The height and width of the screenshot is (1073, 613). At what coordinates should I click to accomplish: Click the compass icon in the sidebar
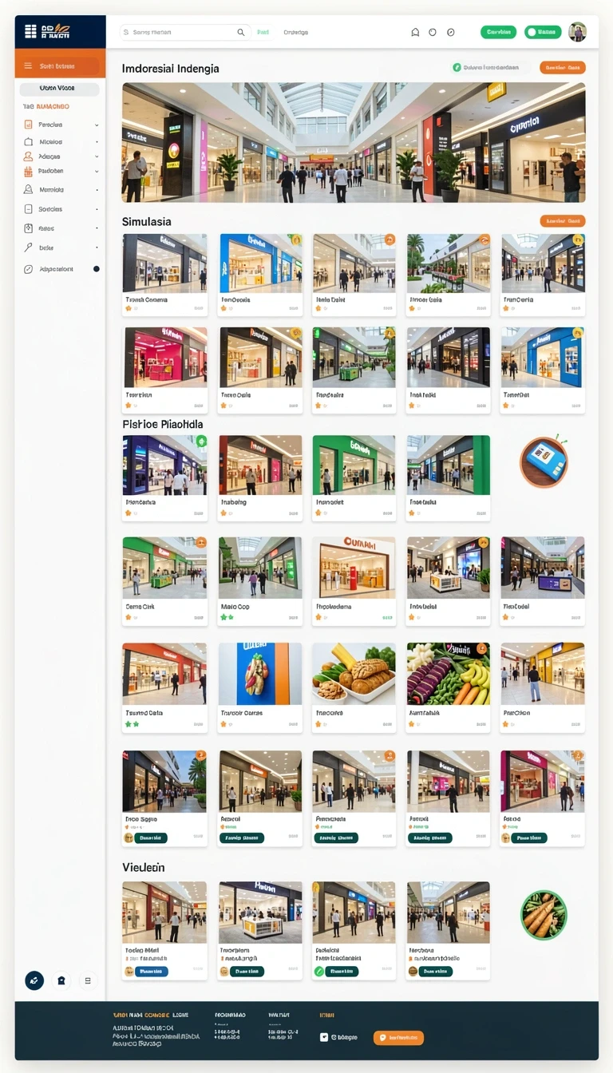pos(28,269)
